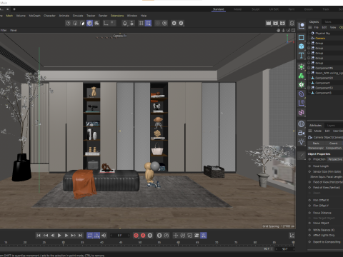
Task: Open Render to Picture Viewer icon
Action: click(x=276, y=23)
